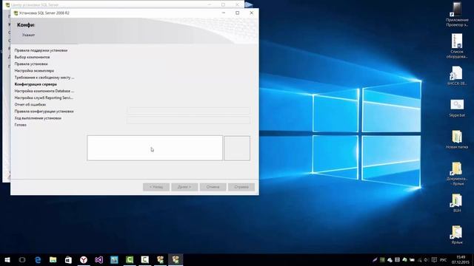Click the white Camtasia recorder taskbar icon
The height and width of the screenshot is (266, 474).
pos(145,259)
